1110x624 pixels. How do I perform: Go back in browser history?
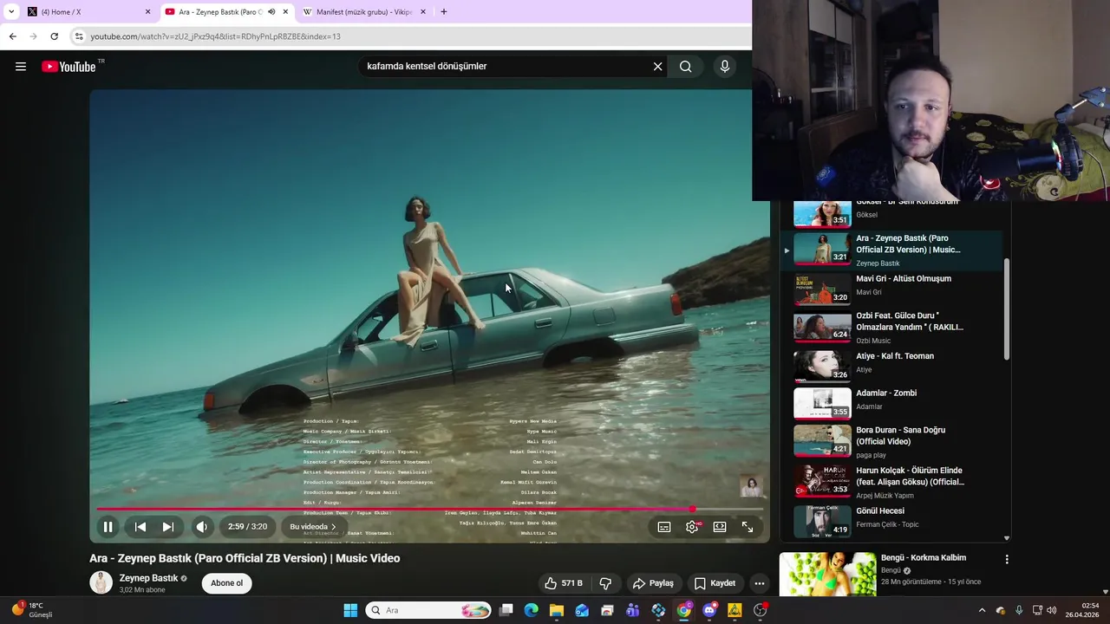click(x=13, y=36)
